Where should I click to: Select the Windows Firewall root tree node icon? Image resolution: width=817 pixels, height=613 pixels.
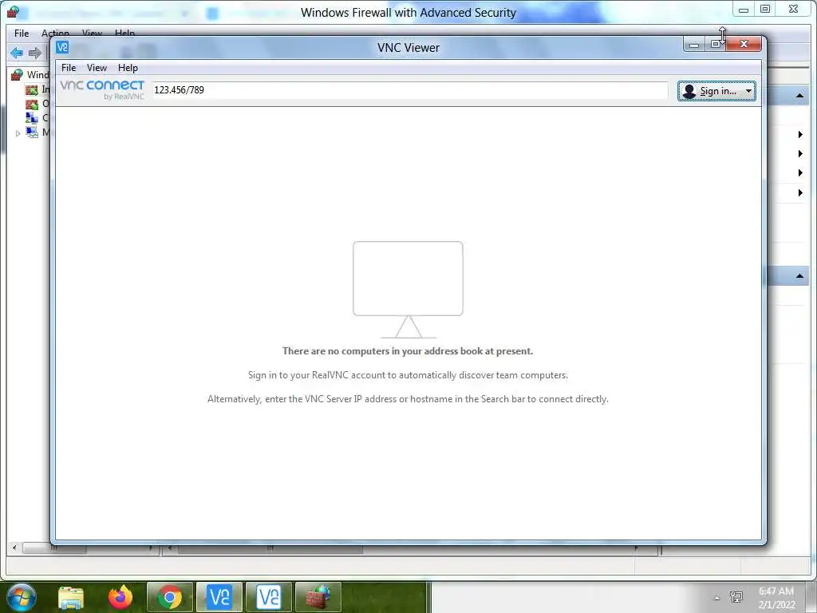tap(18, 75)
